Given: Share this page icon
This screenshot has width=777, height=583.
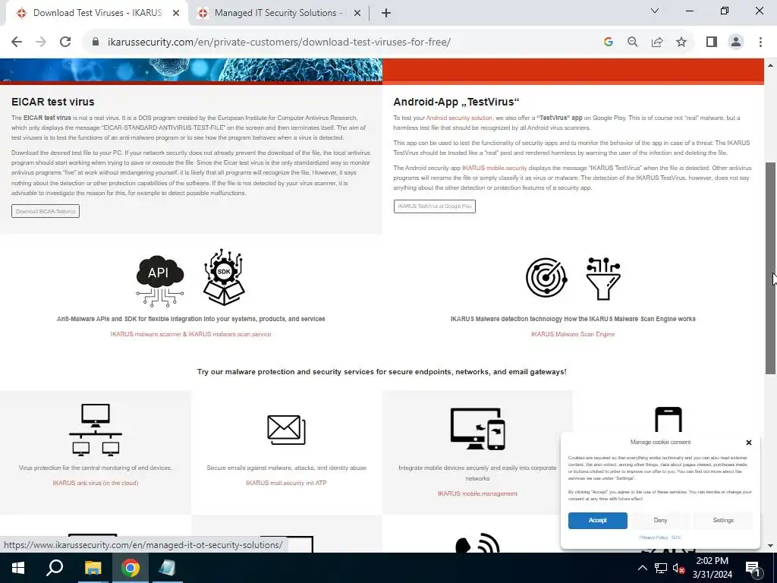Looking at the screenshot, I should pos(657,43).
